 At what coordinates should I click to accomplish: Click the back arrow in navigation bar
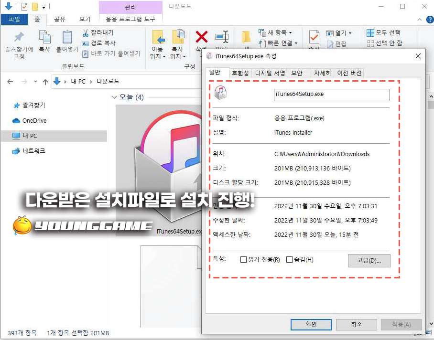[x=10, y=82]
